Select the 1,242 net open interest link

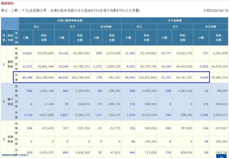pos(203,114)
